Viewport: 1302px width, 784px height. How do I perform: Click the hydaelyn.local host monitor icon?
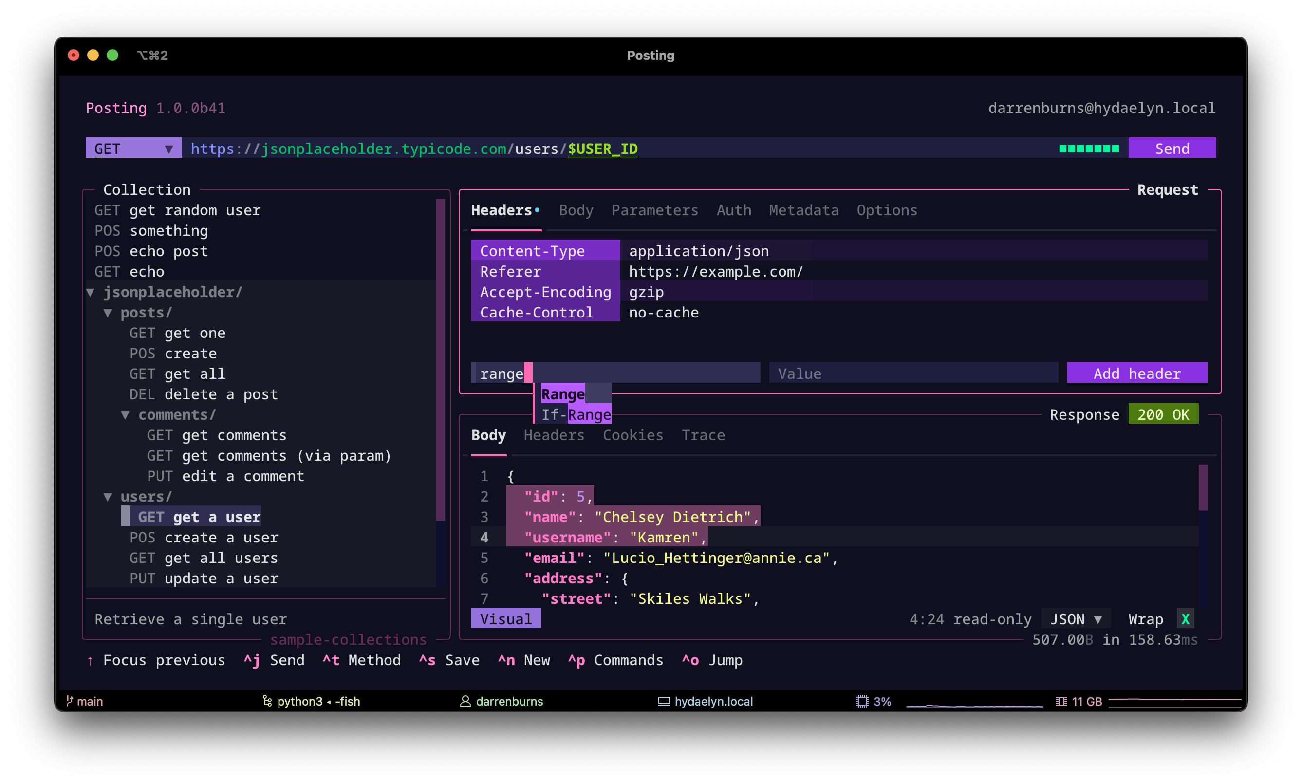click(x=664, y=701)
